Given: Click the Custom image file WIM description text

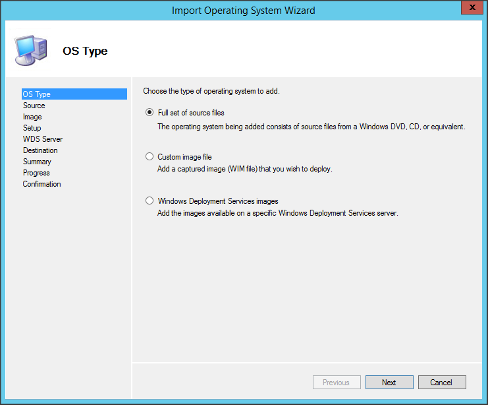Looking at the screenshot, I should (x=245, y=169).
